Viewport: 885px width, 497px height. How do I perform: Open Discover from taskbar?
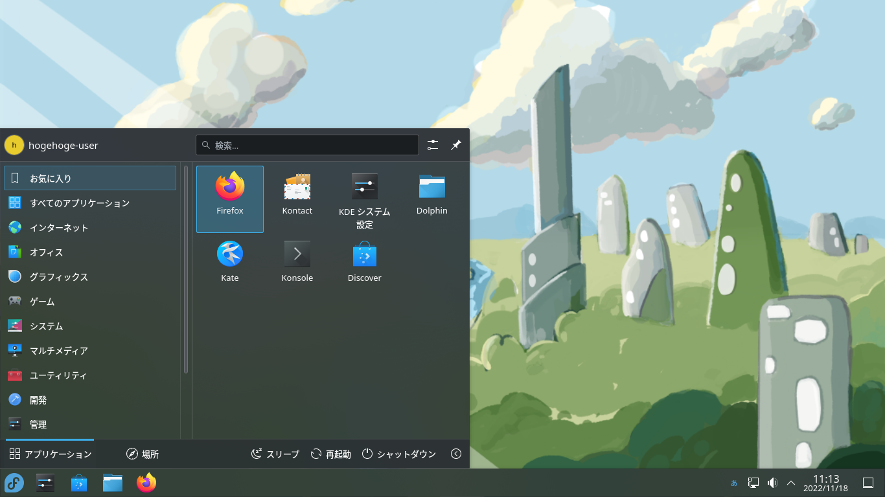[x=79, y=483]
